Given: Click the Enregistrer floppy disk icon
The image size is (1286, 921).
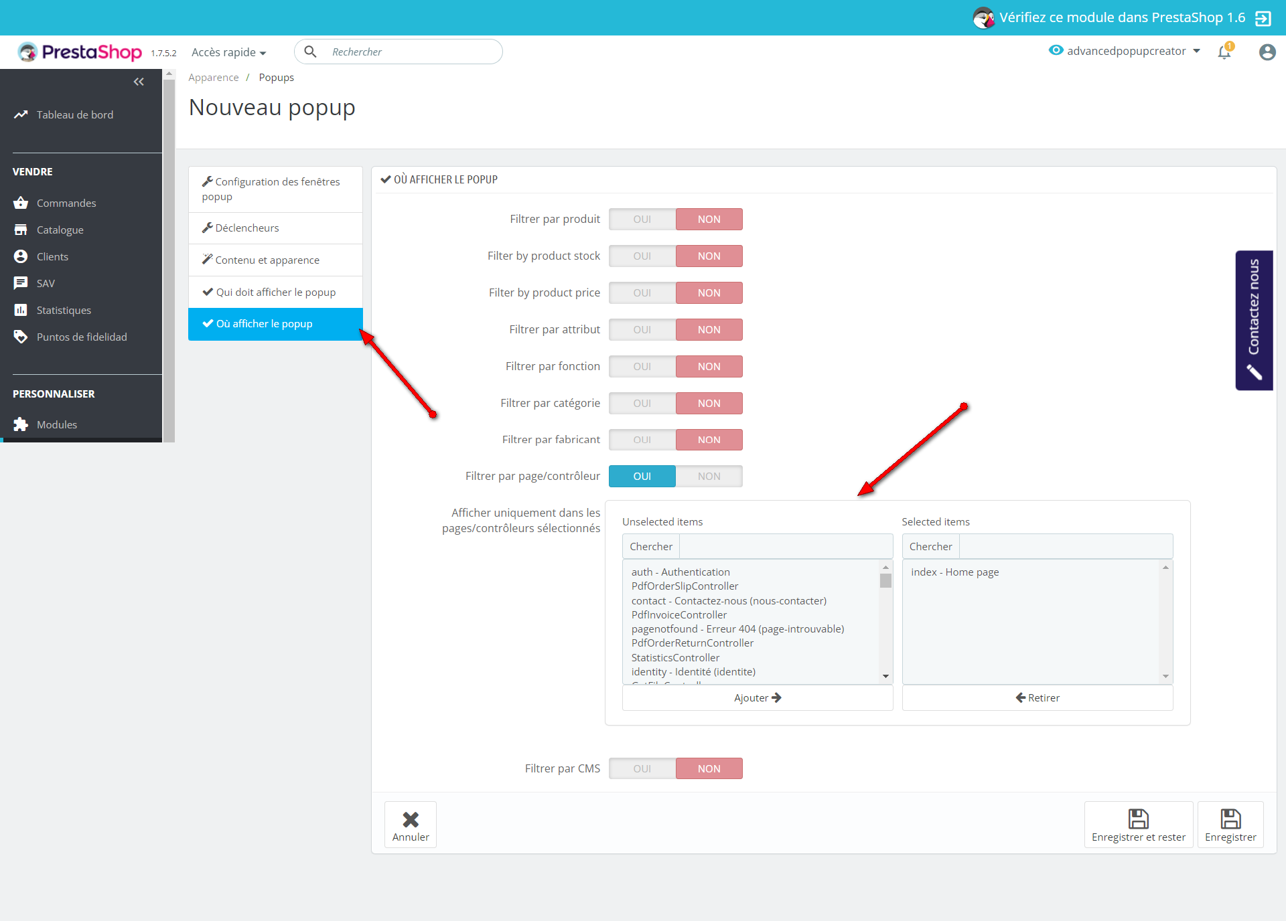Looking at the screenshot, I should coord(1230,819).
